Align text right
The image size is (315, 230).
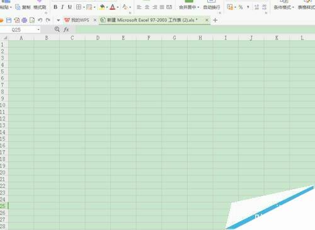click(x=155, y=7)
